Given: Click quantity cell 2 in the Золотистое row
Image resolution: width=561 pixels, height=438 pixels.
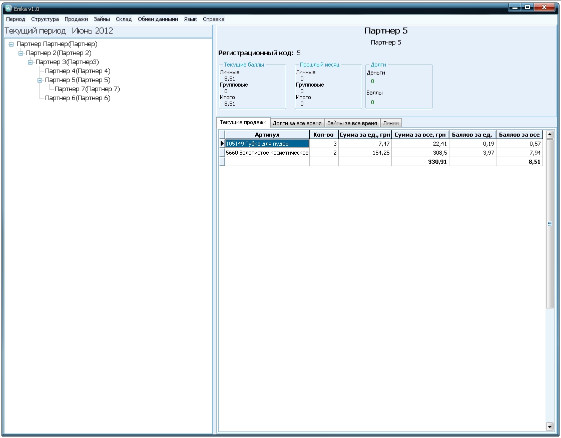Looking at the screenshot, I should 324,153.
